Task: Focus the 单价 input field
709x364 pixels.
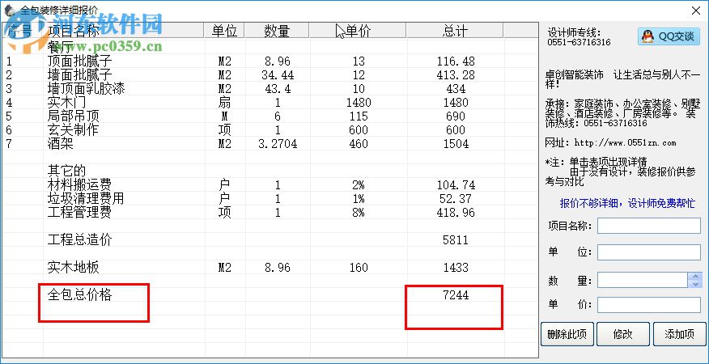Action: click(649, 305)
